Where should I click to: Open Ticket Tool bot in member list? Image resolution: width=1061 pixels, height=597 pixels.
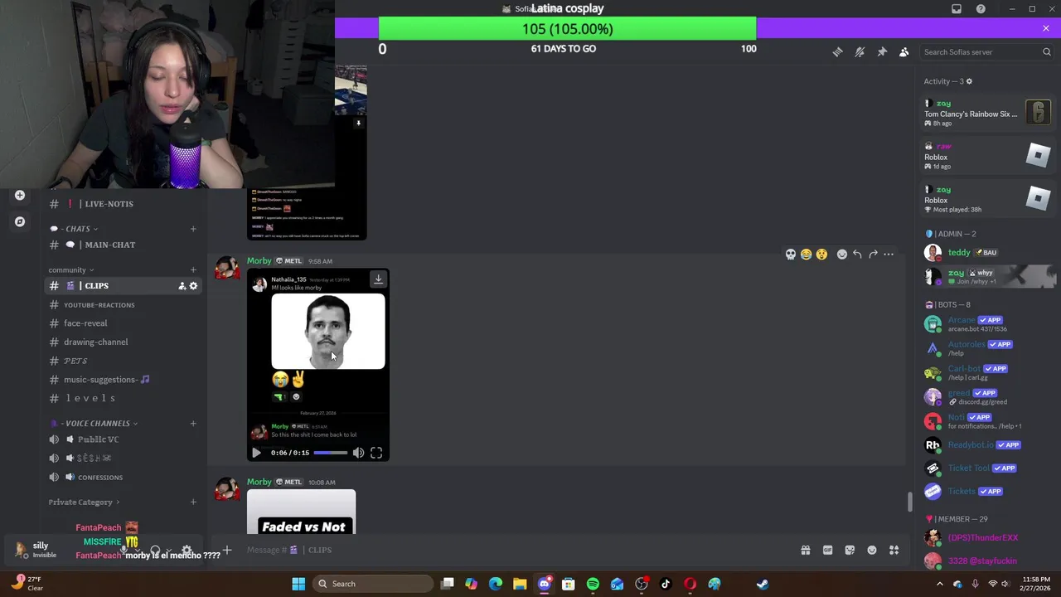pos(988,468)
